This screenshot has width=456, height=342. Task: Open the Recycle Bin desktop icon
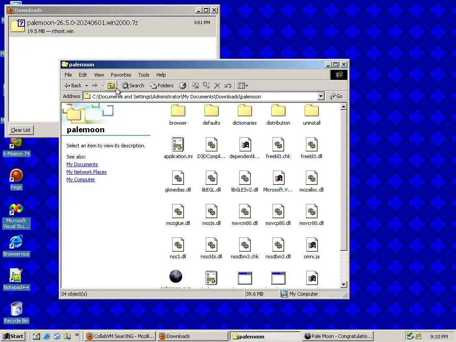tap(16, 313)
